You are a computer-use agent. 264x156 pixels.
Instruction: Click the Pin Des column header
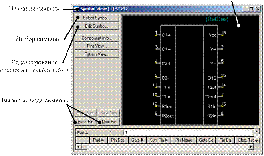118,140
